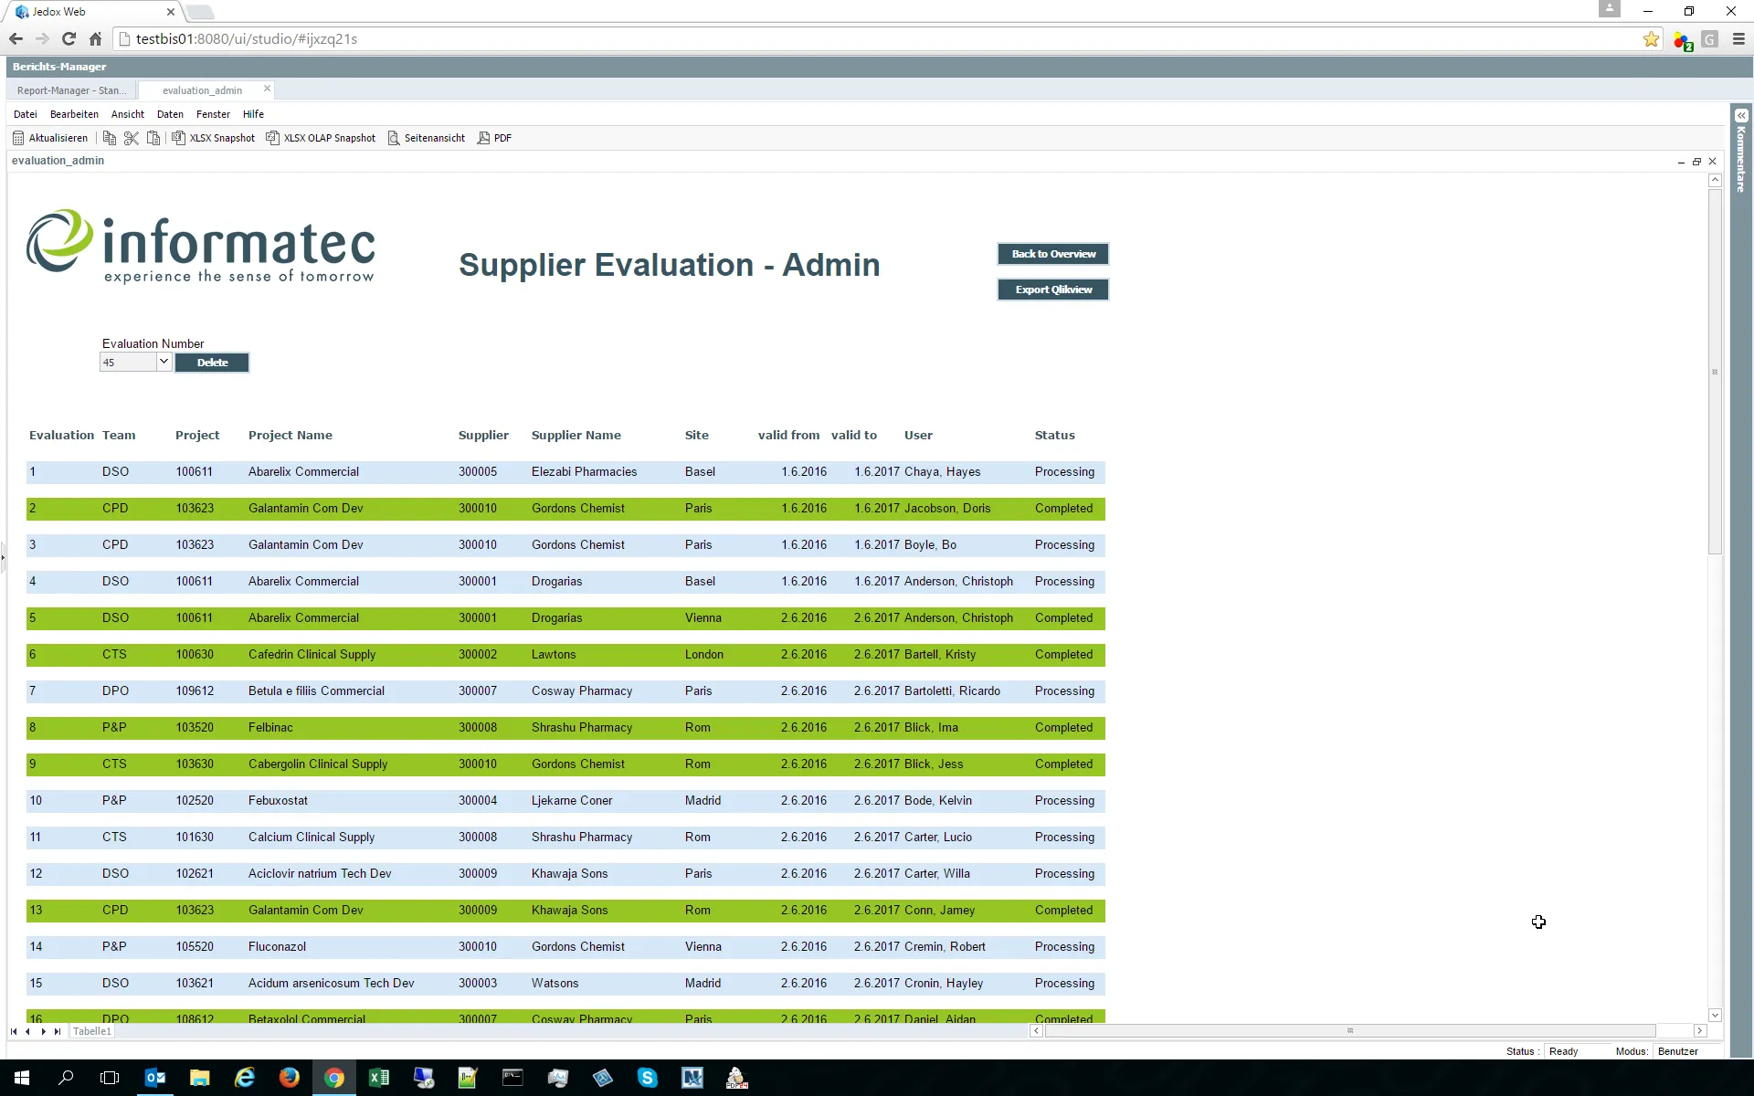Image resolution: width=1754 pixels, height=1096 pixels.
Task: Click 'Febuxostat' project name cell
Action: (279, 801)
